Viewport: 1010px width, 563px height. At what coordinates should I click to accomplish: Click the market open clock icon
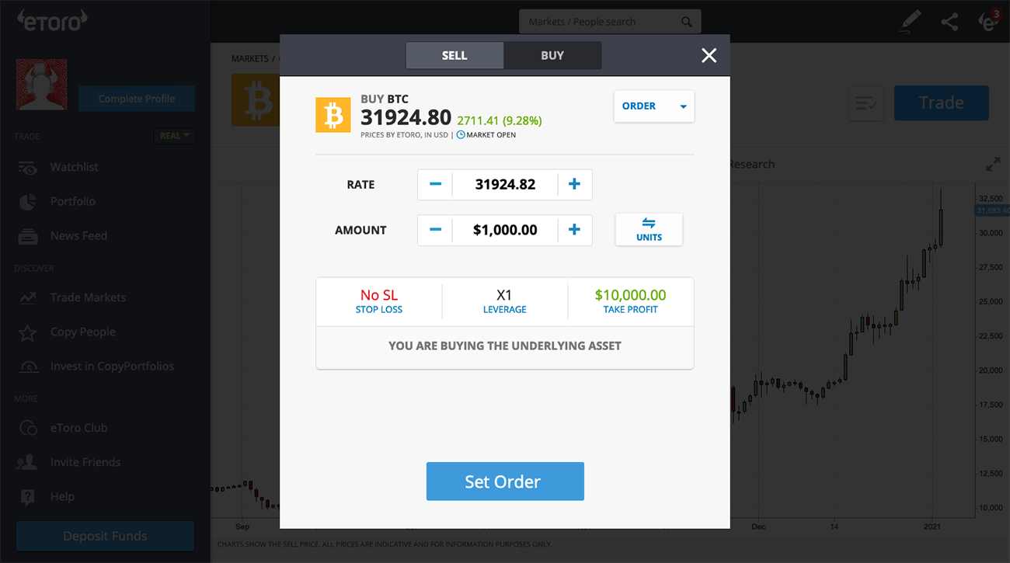(x=461, y=134)
